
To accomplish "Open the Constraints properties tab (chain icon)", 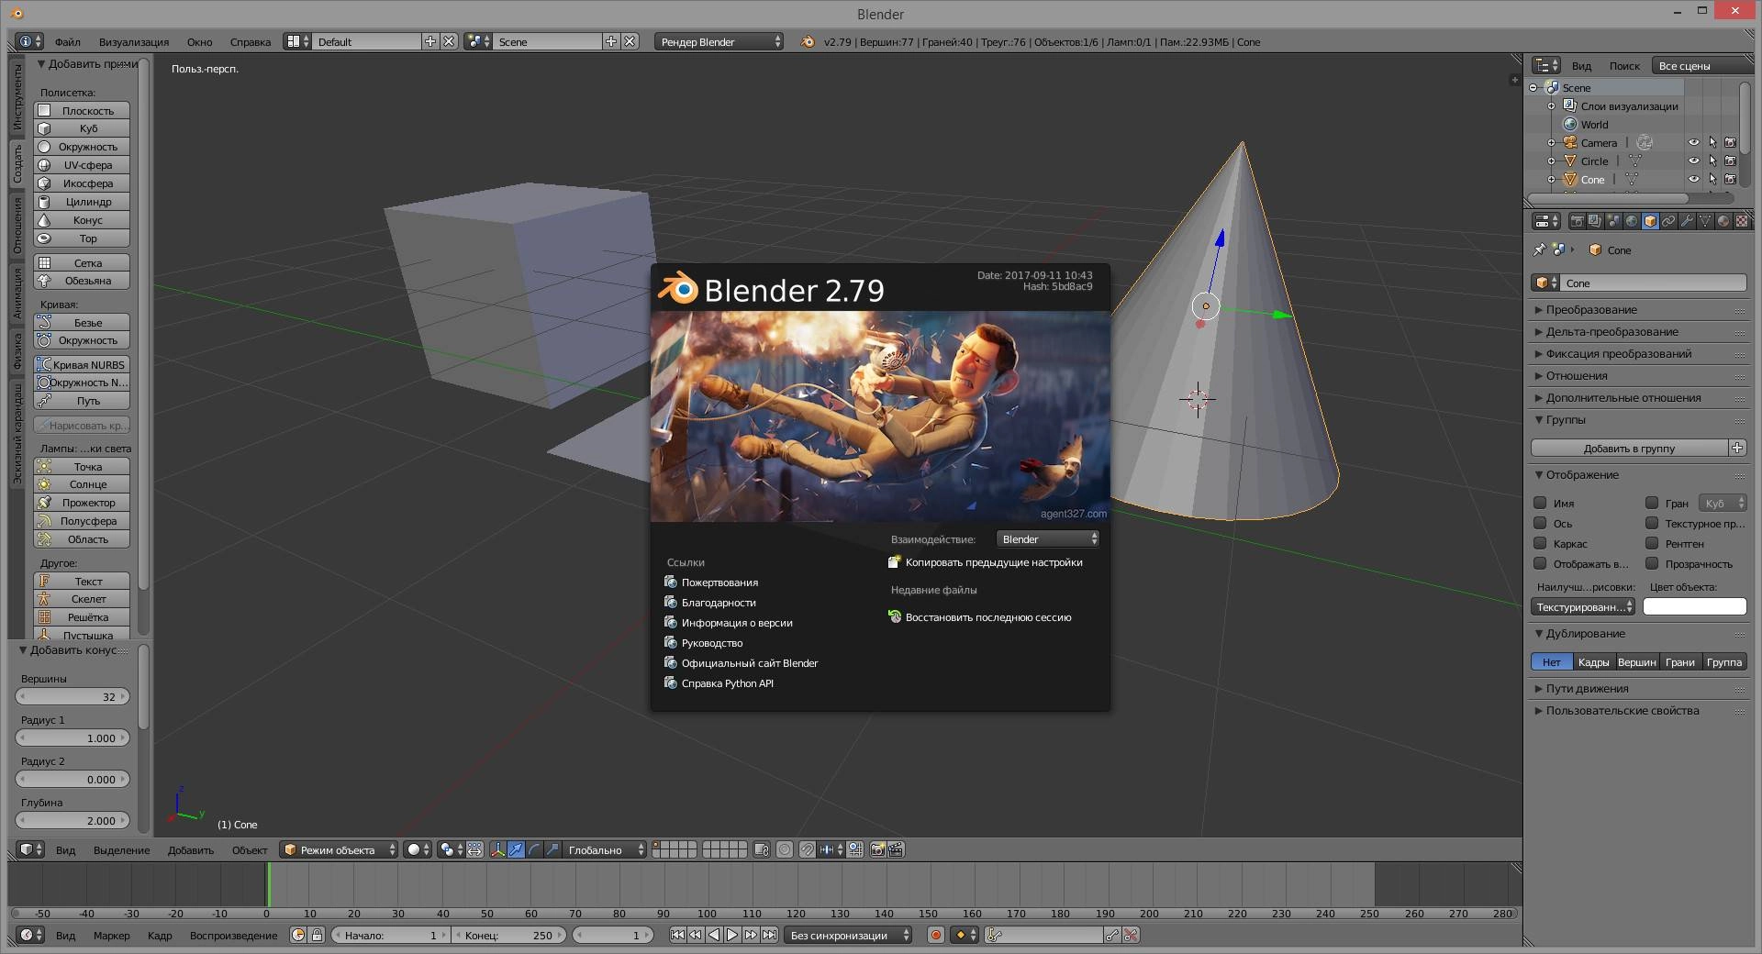I will pos(1668,221).
